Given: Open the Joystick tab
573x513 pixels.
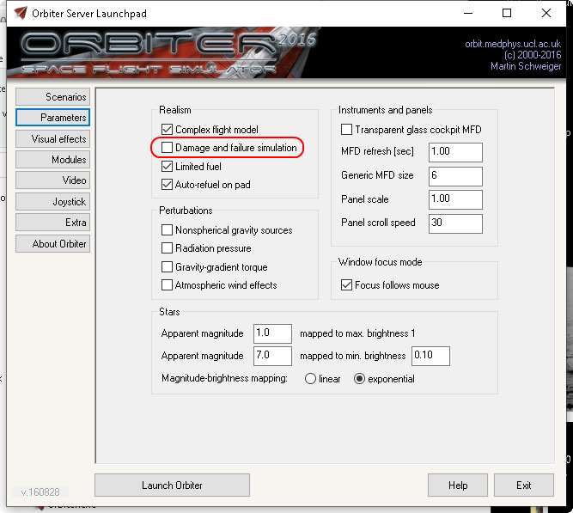Looking at the screenshot, I should point(52,201).
